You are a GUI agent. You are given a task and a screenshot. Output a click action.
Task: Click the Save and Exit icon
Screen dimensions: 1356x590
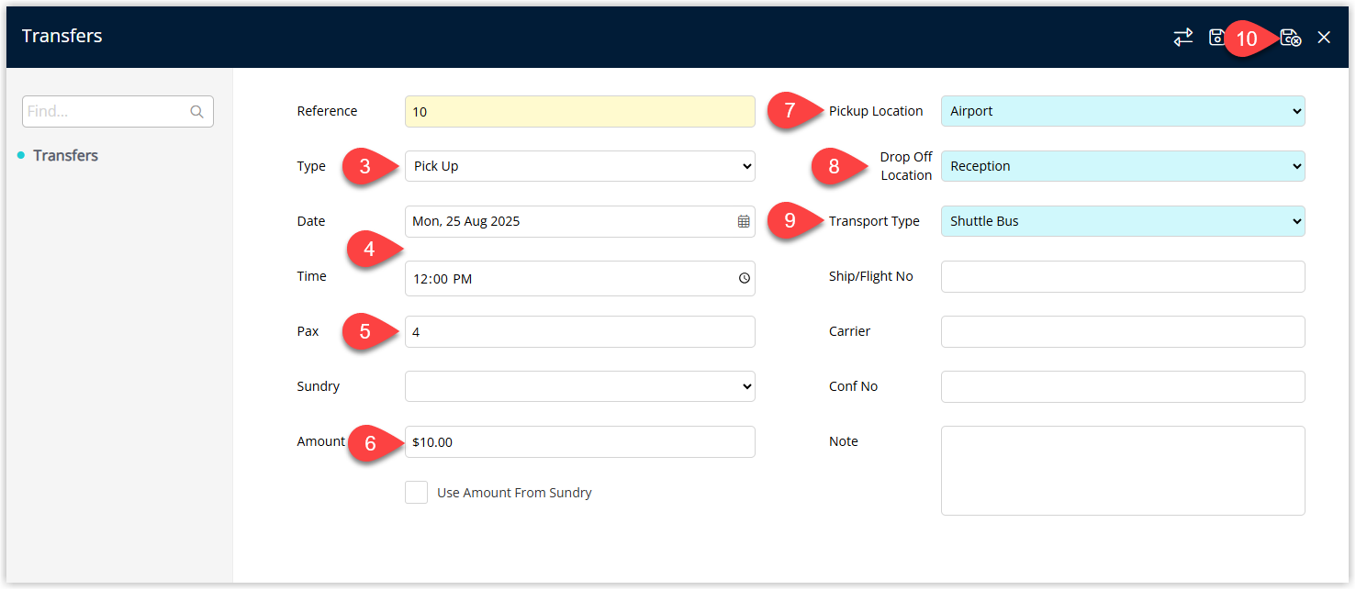[x=1290, y=37]
